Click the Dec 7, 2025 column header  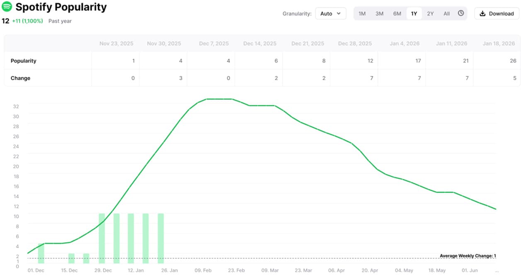(213, 43)
